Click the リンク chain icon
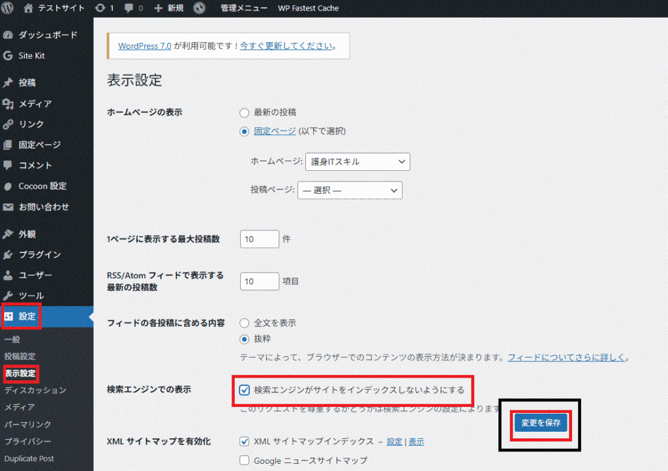This screenshot has width=668, height=471. pyautogui.click(x=8, y=125)
